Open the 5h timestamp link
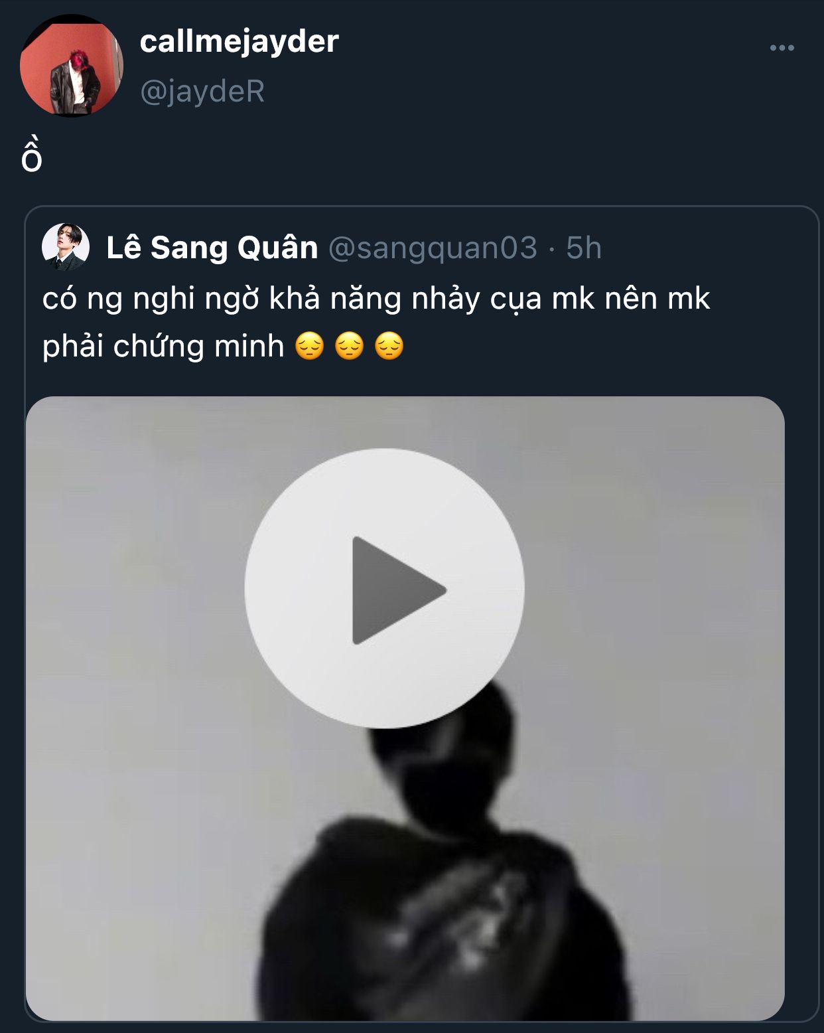This screenshot has width=824, height=1033. tap(583, 248)
